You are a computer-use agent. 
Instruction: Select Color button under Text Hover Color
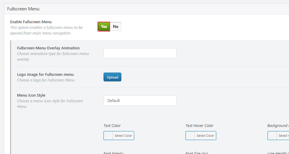coord(205,136)
